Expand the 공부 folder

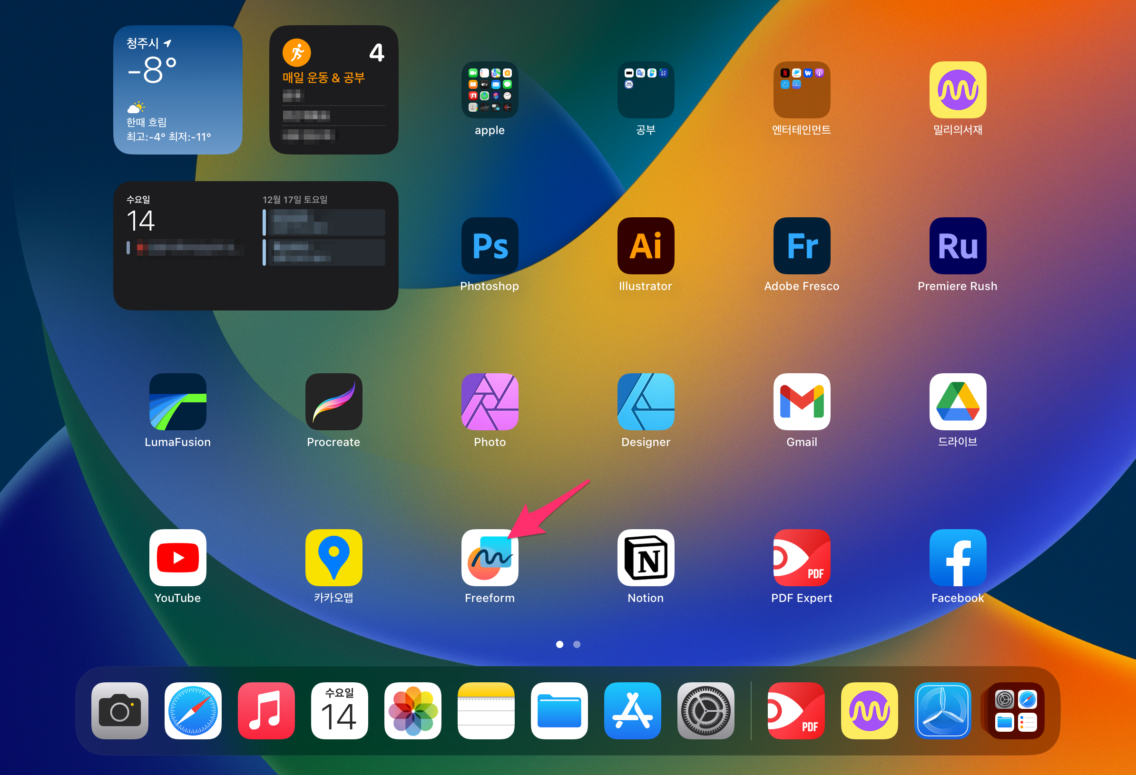(x=645, y=90)
